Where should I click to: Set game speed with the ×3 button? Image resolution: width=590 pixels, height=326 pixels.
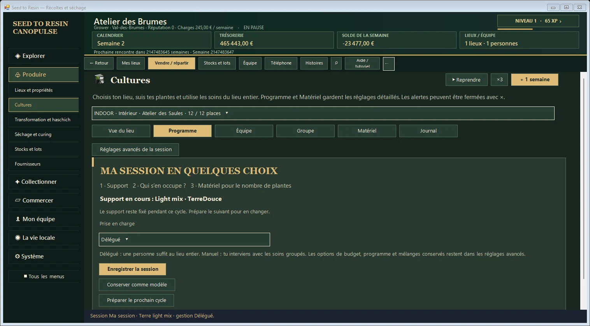pos(500,80)
